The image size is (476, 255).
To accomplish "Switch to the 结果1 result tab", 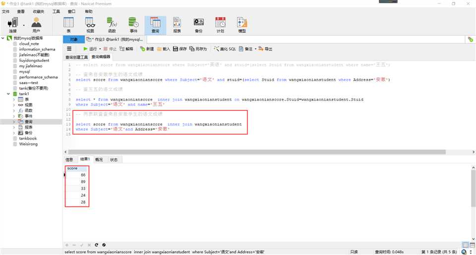I will pos(85,159).
